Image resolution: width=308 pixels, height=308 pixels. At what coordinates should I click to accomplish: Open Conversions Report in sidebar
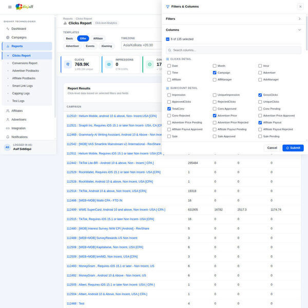(25, 63)
